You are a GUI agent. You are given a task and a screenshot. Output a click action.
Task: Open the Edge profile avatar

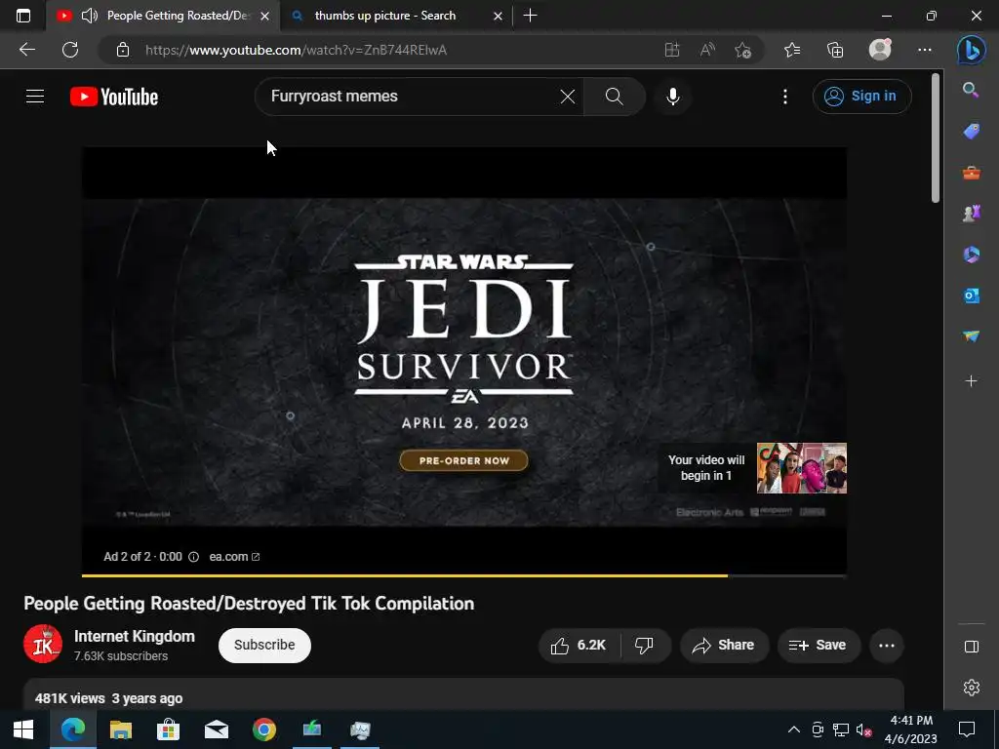click(x=881, y=50)
